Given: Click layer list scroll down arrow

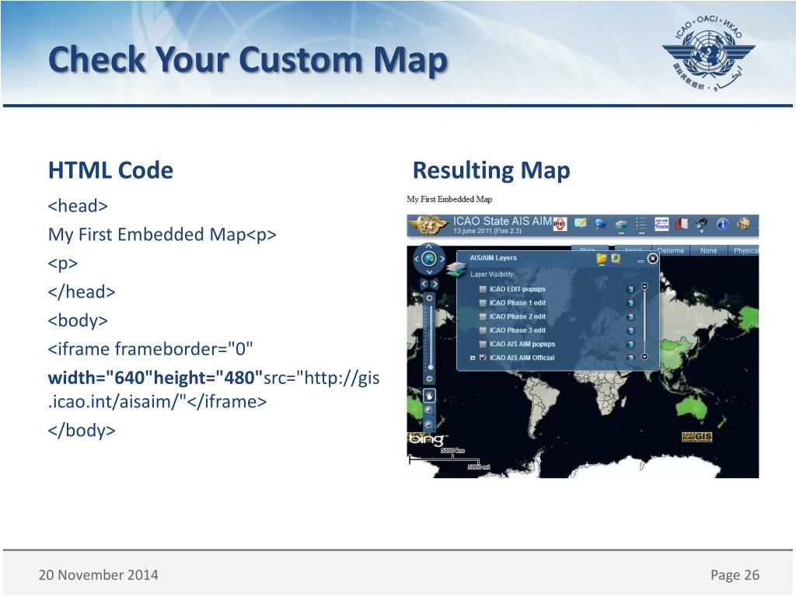Looking at the screenshot, I should point(644,356).
